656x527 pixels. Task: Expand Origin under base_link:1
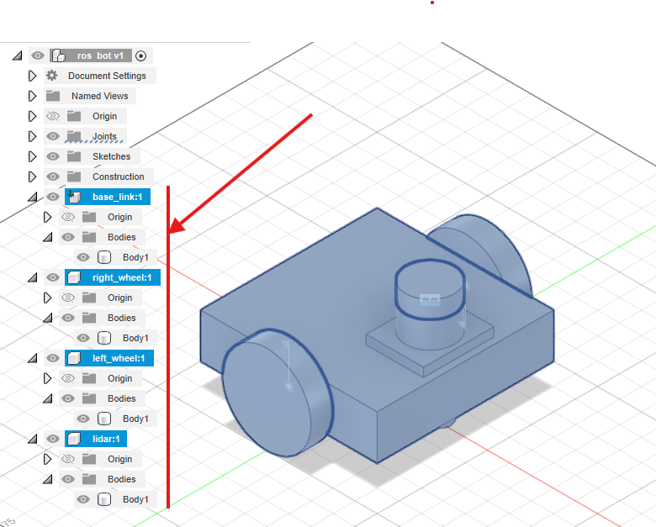(47, 217)
